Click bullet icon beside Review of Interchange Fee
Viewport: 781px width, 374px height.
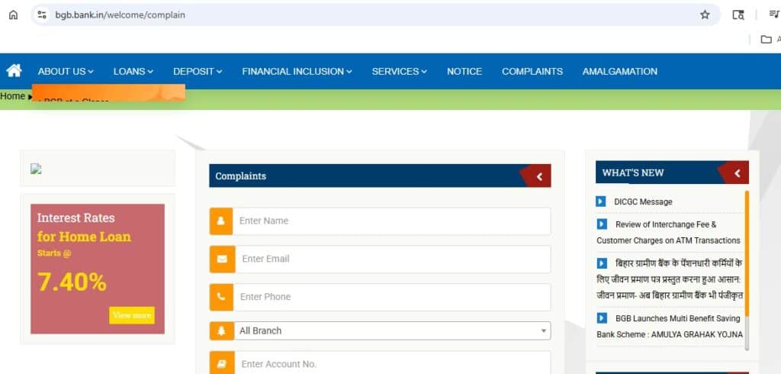click(603, 224)
